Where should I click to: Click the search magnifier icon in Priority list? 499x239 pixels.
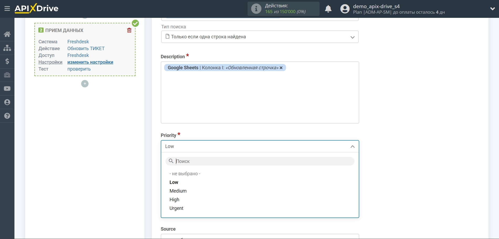coord(171,161)
